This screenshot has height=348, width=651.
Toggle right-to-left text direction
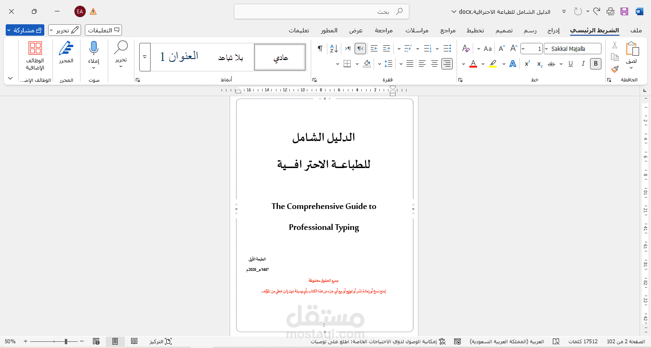click(360, 49)
